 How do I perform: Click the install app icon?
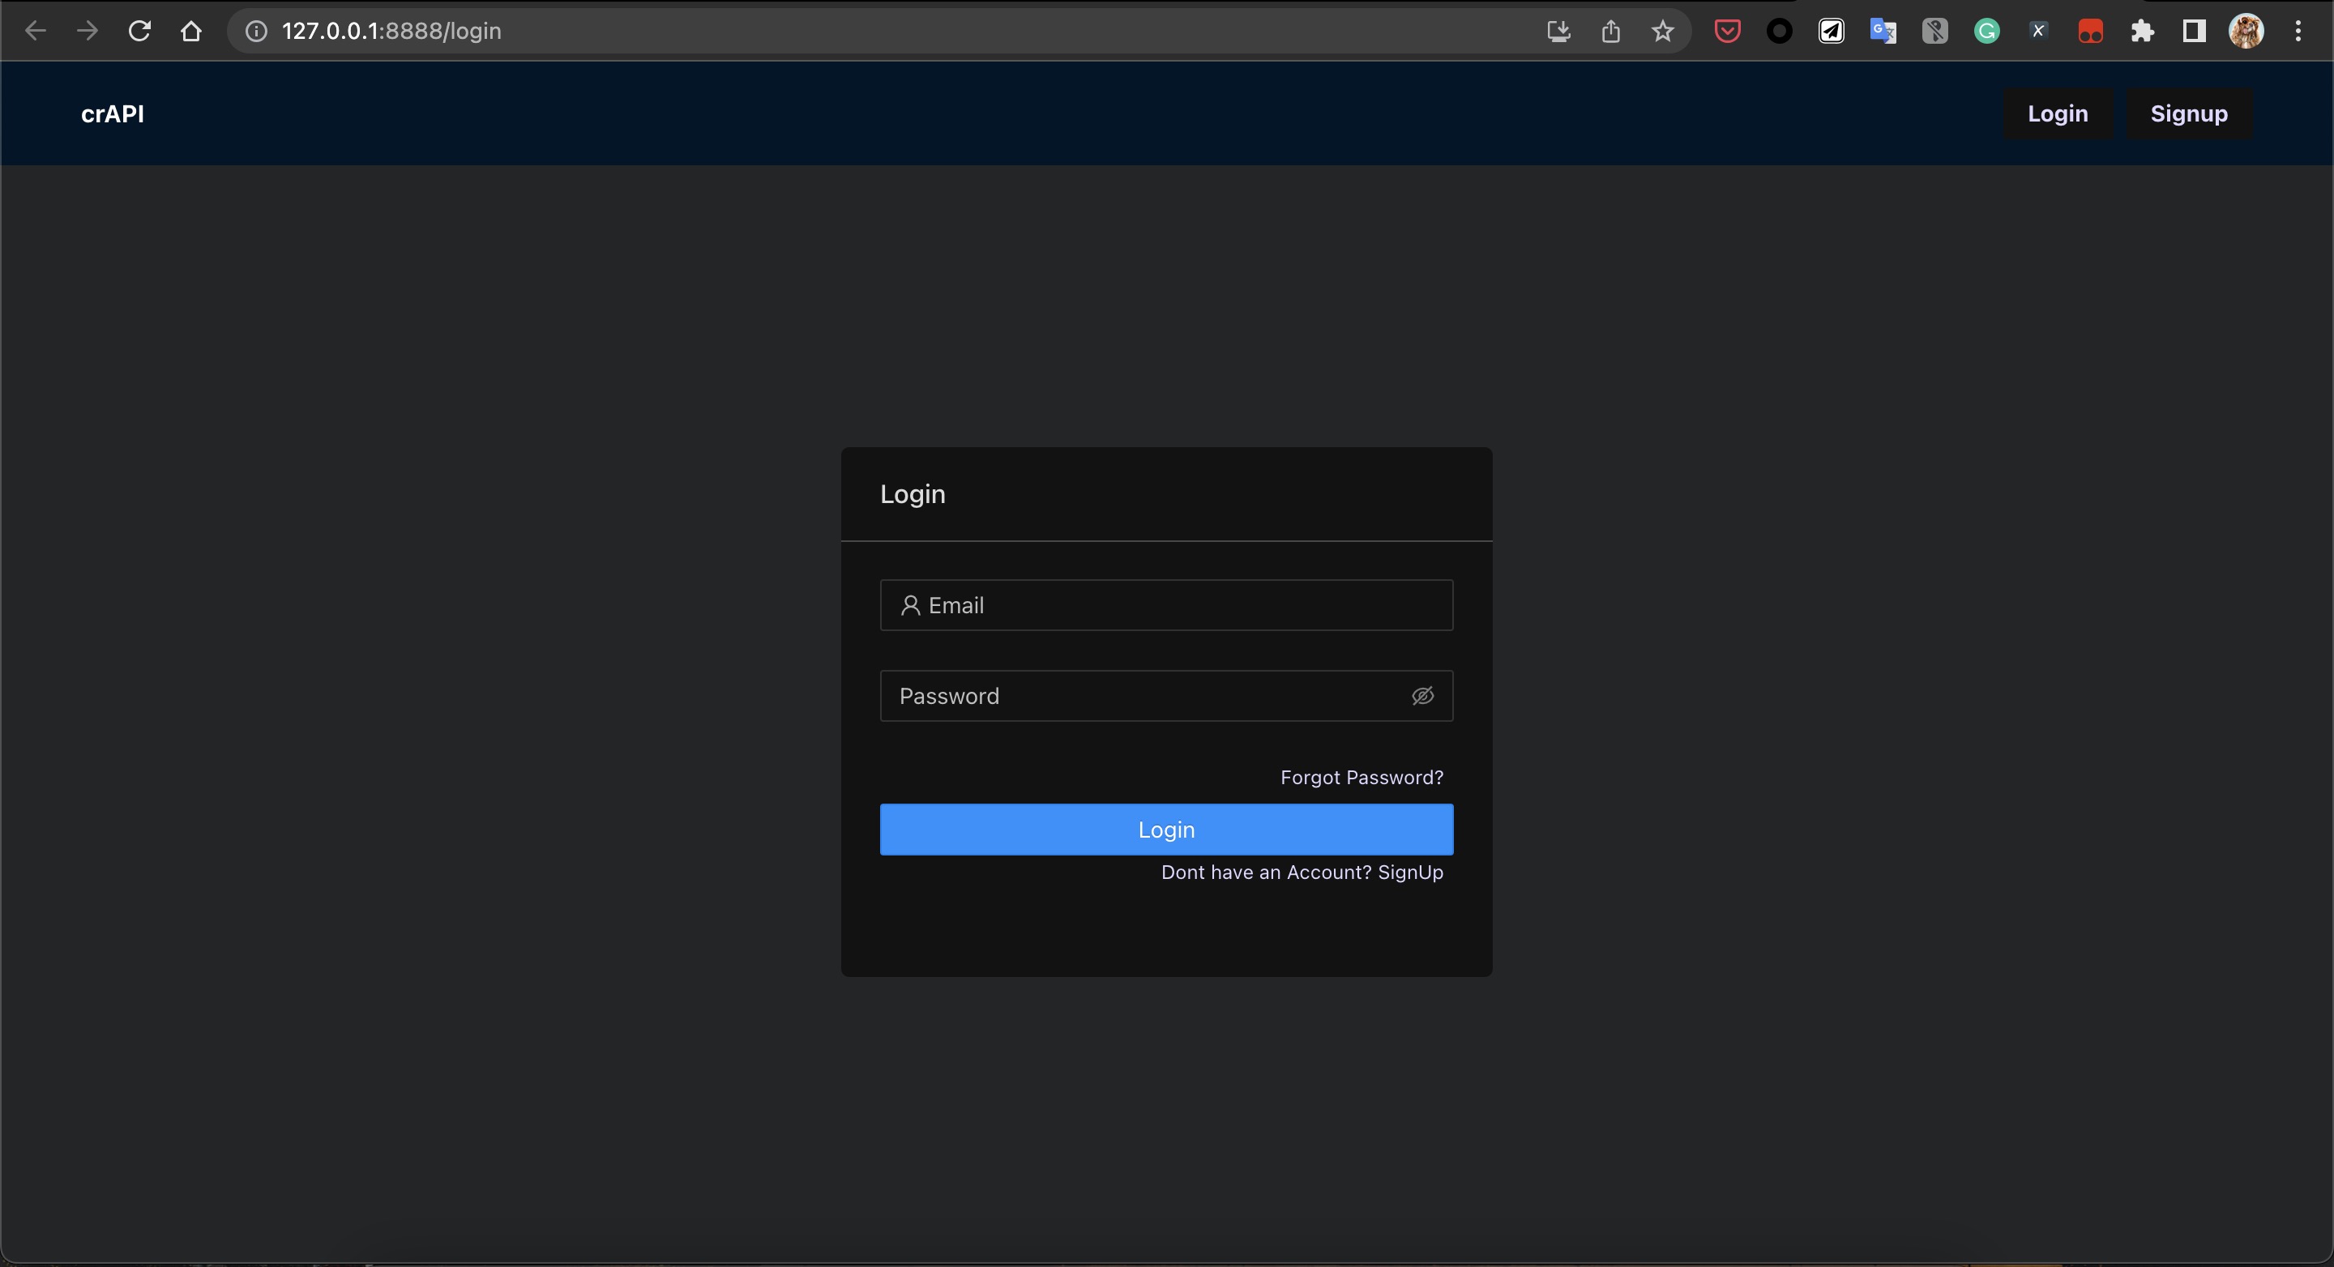coord(1558,31)
